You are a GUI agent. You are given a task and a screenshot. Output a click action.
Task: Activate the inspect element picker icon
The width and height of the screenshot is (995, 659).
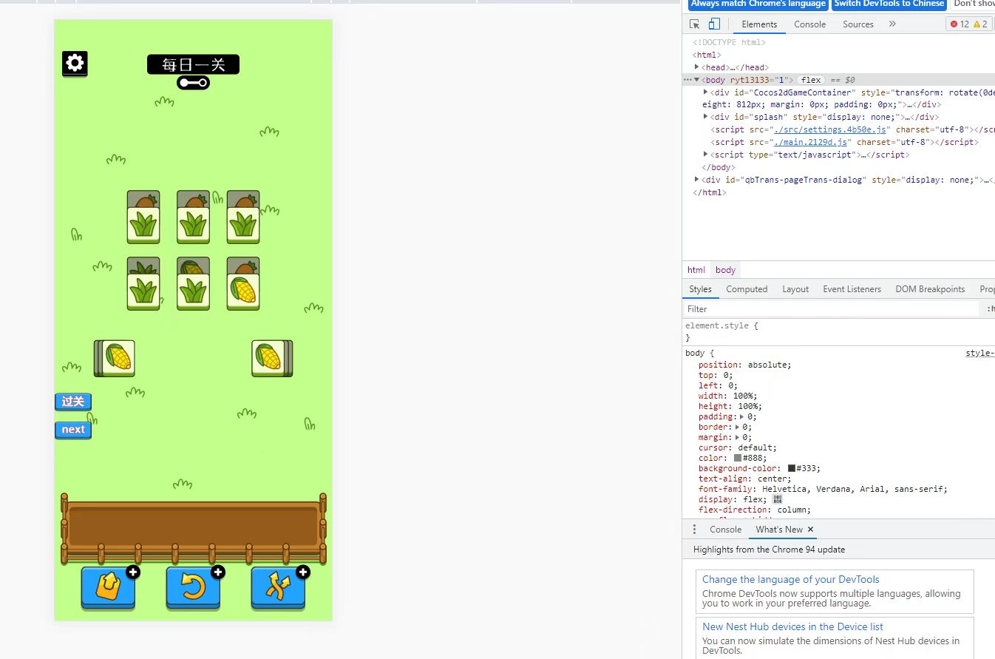coord(695,24)
